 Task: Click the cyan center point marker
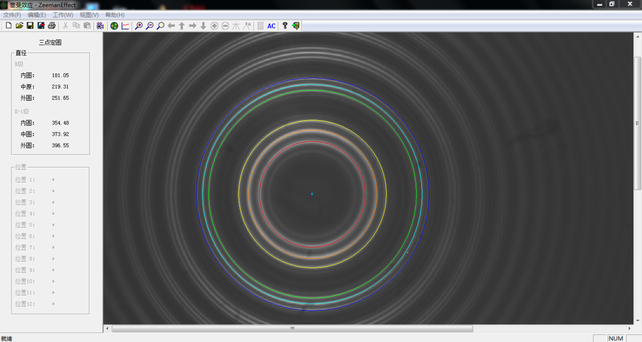(312, 194)
